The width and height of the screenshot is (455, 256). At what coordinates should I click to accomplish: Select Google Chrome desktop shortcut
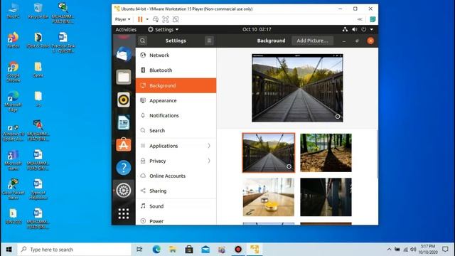click(x=13, y=72)
